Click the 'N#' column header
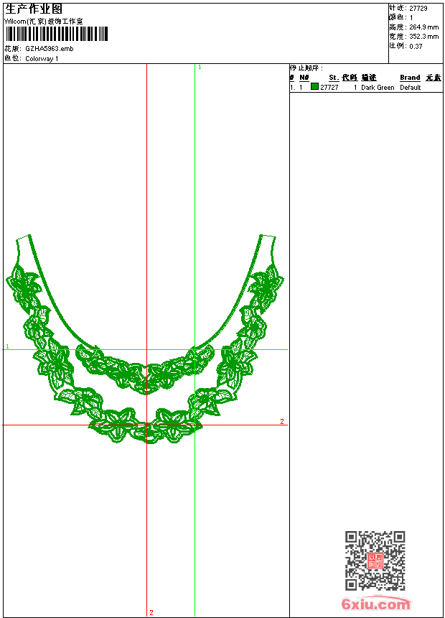Screen dimensions: 445x618 click(x=304, y=78)
